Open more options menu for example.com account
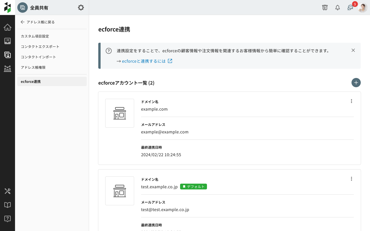The image size is (370, 231). click(351, 101)
